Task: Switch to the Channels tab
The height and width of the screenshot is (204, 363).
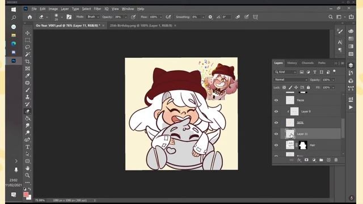Action: click(x=307, y=63)
